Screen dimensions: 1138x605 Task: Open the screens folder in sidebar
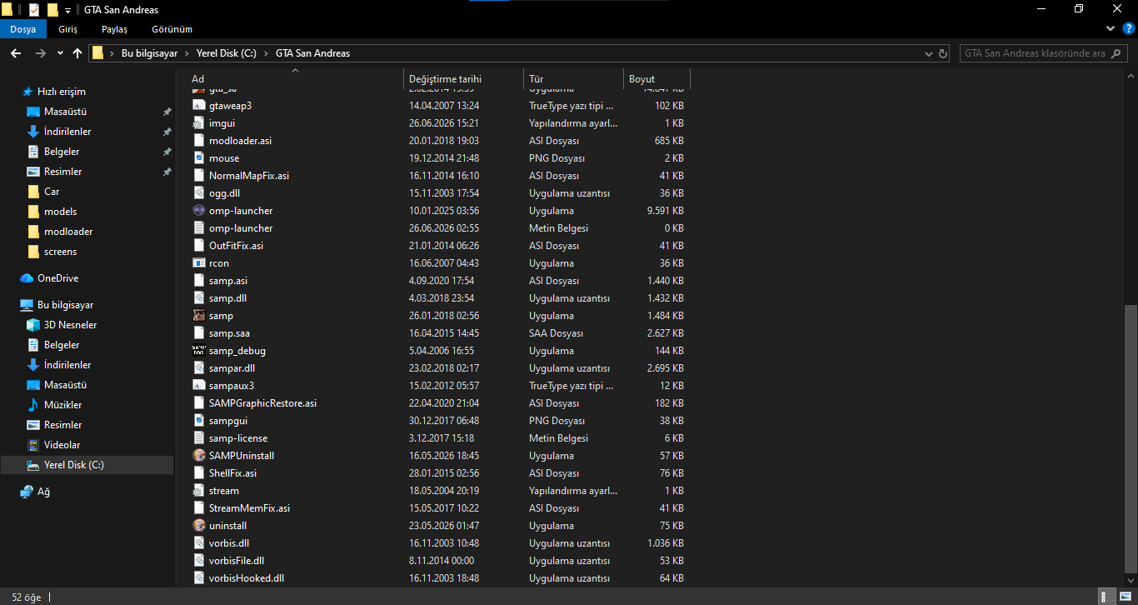click(60, 252)
